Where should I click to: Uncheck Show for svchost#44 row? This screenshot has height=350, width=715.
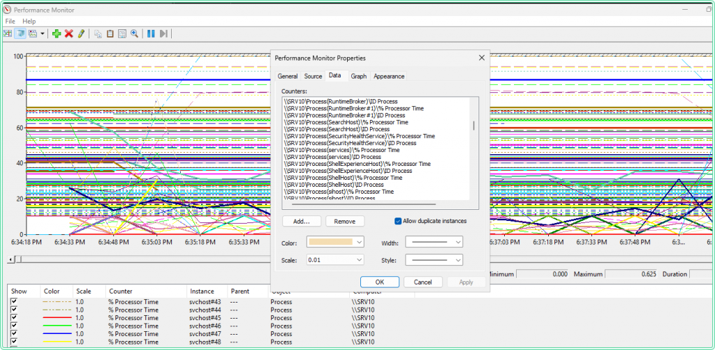tap(14, 310)
